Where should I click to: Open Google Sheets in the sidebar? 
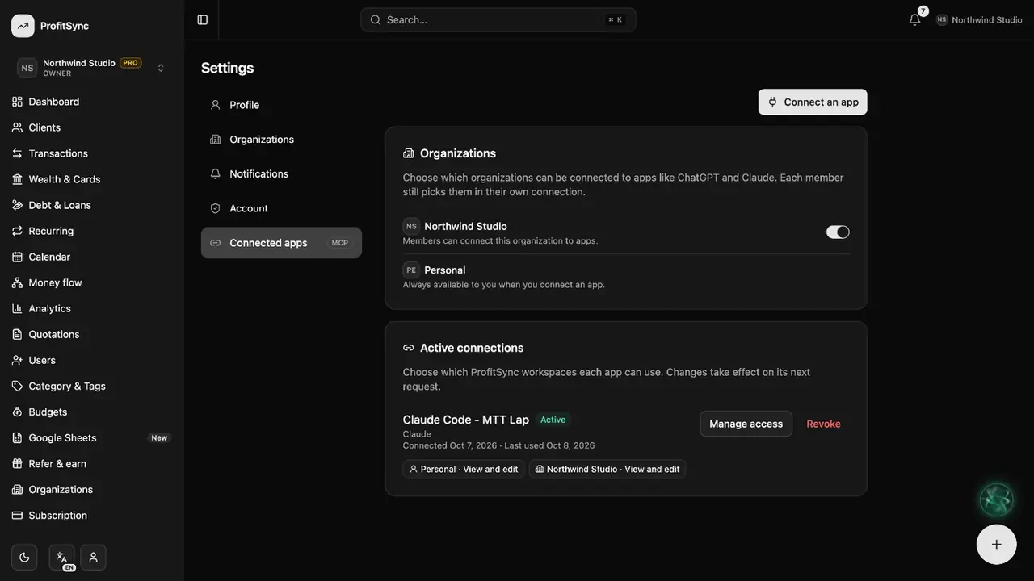click(92, 437)
